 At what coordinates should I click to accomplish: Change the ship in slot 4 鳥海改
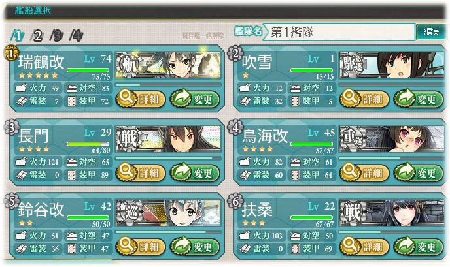click(419, 173)
